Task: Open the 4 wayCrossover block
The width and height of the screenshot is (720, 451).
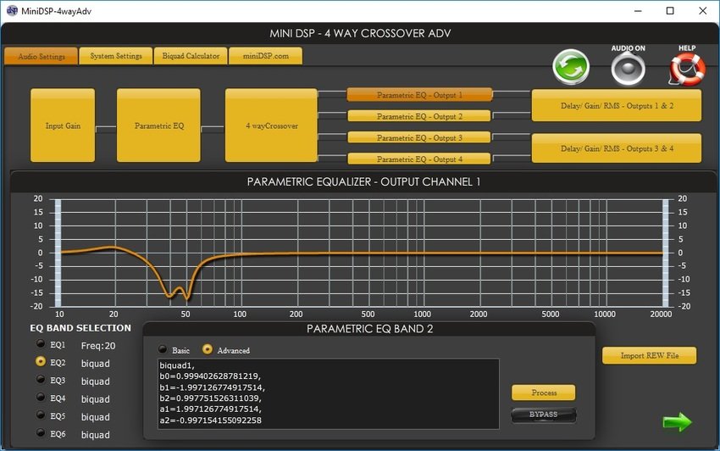Action: coord(271,125)
